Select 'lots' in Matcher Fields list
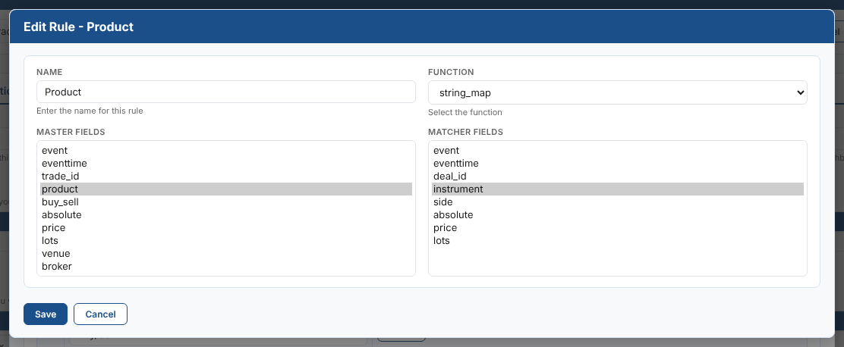The width and height of the screenshot is (844, 347). click(x=617, y=241)
